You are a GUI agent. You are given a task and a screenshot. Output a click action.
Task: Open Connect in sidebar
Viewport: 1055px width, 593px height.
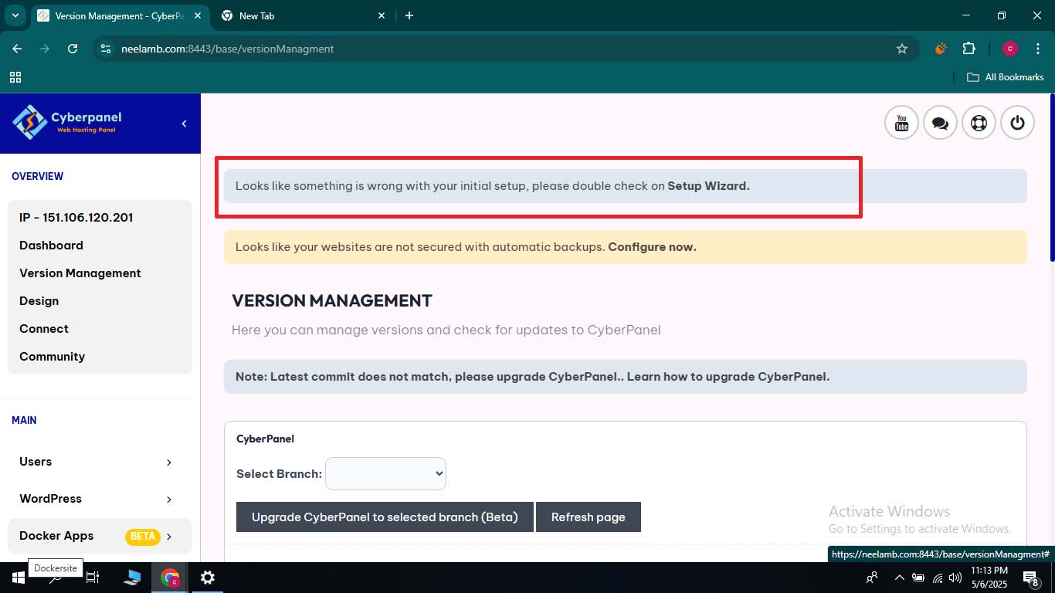(44, 329)
